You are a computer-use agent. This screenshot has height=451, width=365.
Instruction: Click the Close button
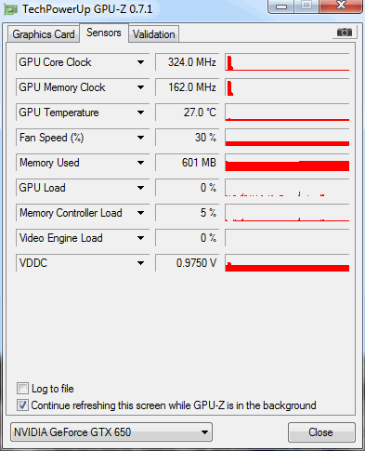pos(321,432)
